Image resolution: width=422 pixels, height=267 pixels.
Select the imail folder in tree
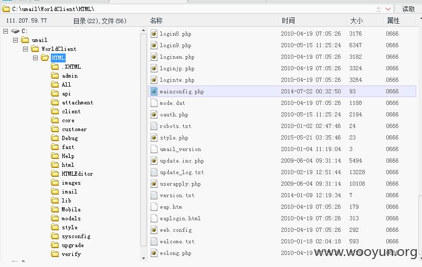[x=69, y=191]
